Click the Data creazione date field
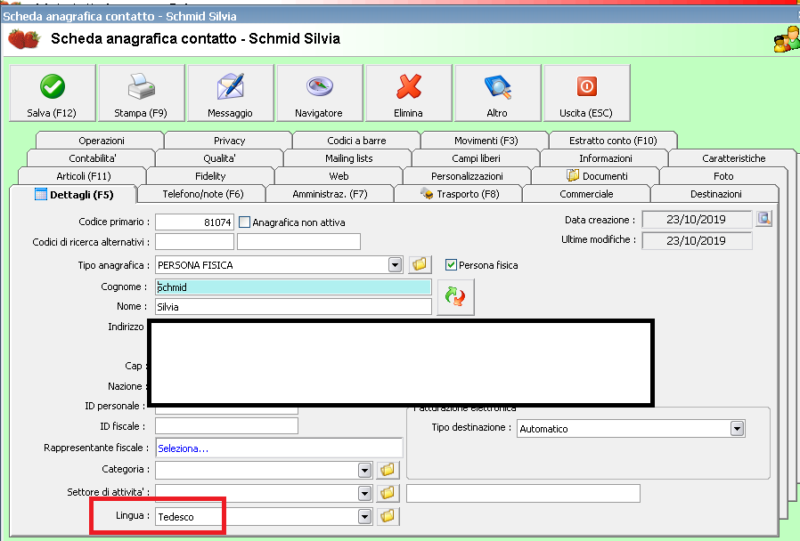 tap(697, 219)
